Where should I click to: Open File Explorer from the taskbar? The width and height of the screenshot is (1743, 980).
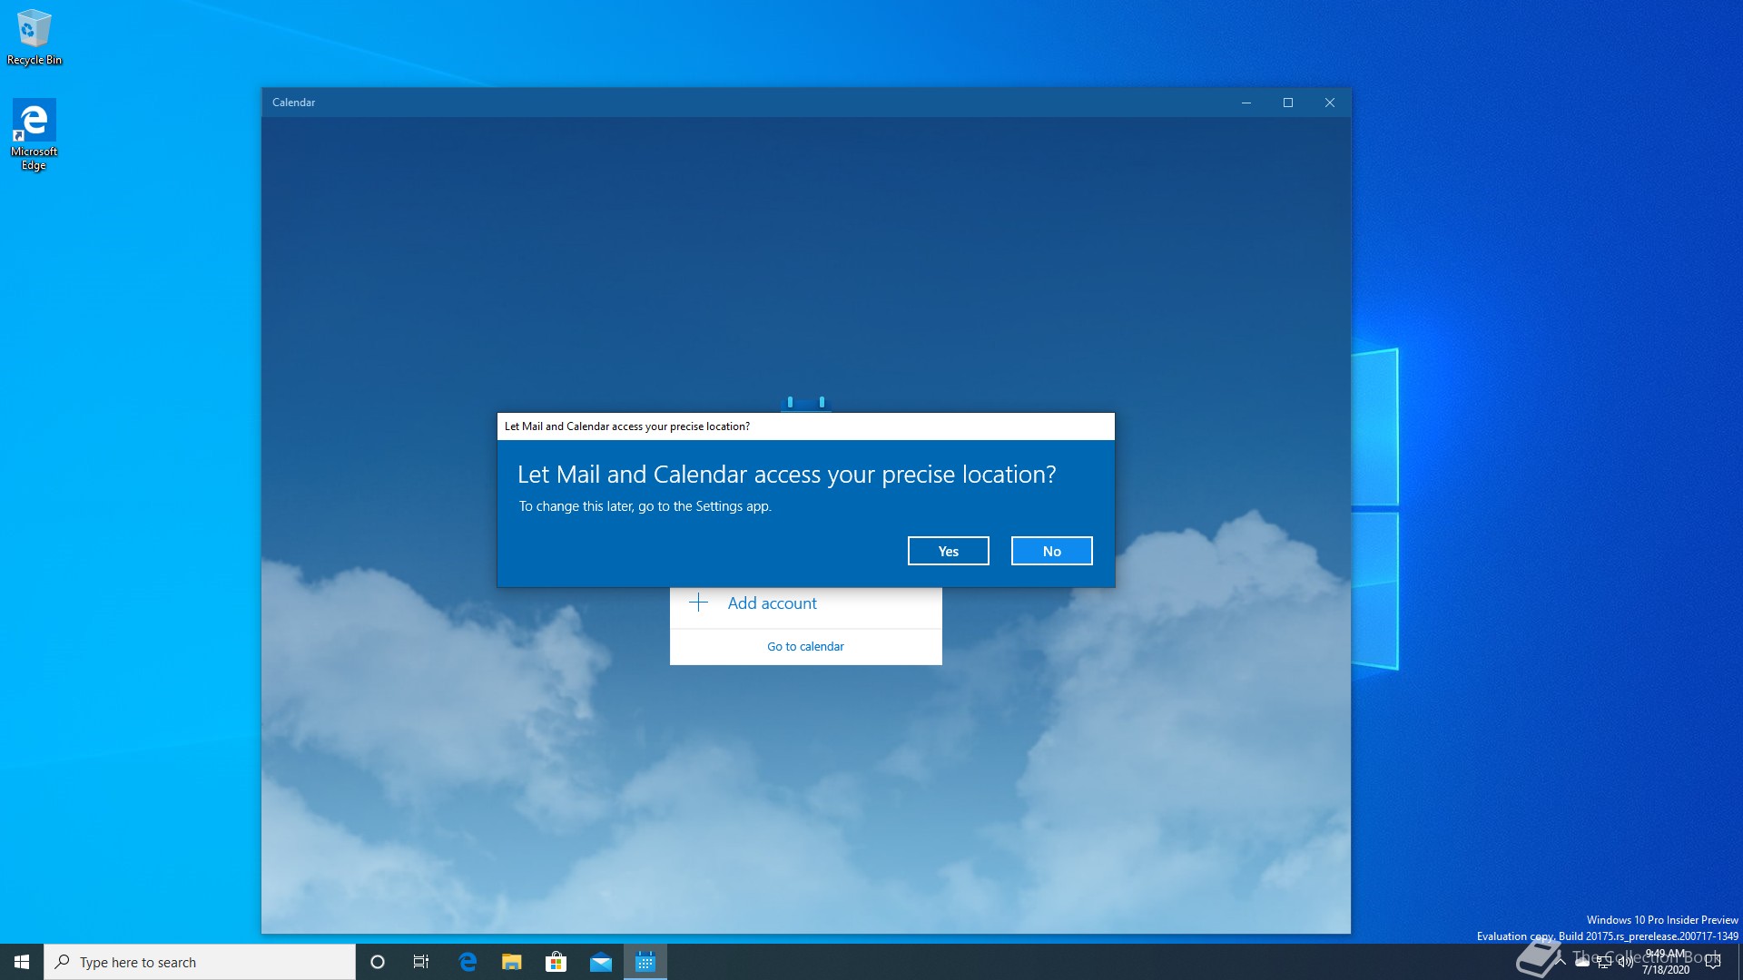click(512, 962)
